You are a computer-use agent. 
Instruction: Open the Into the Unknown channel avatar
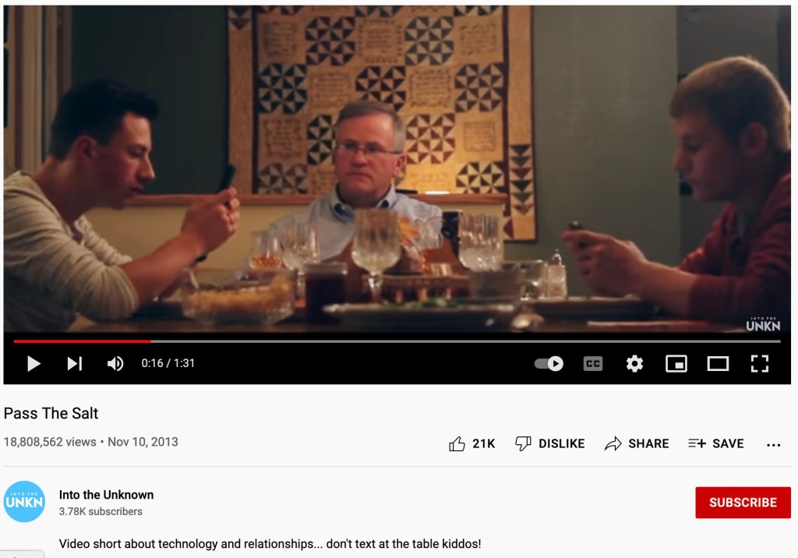24,501
